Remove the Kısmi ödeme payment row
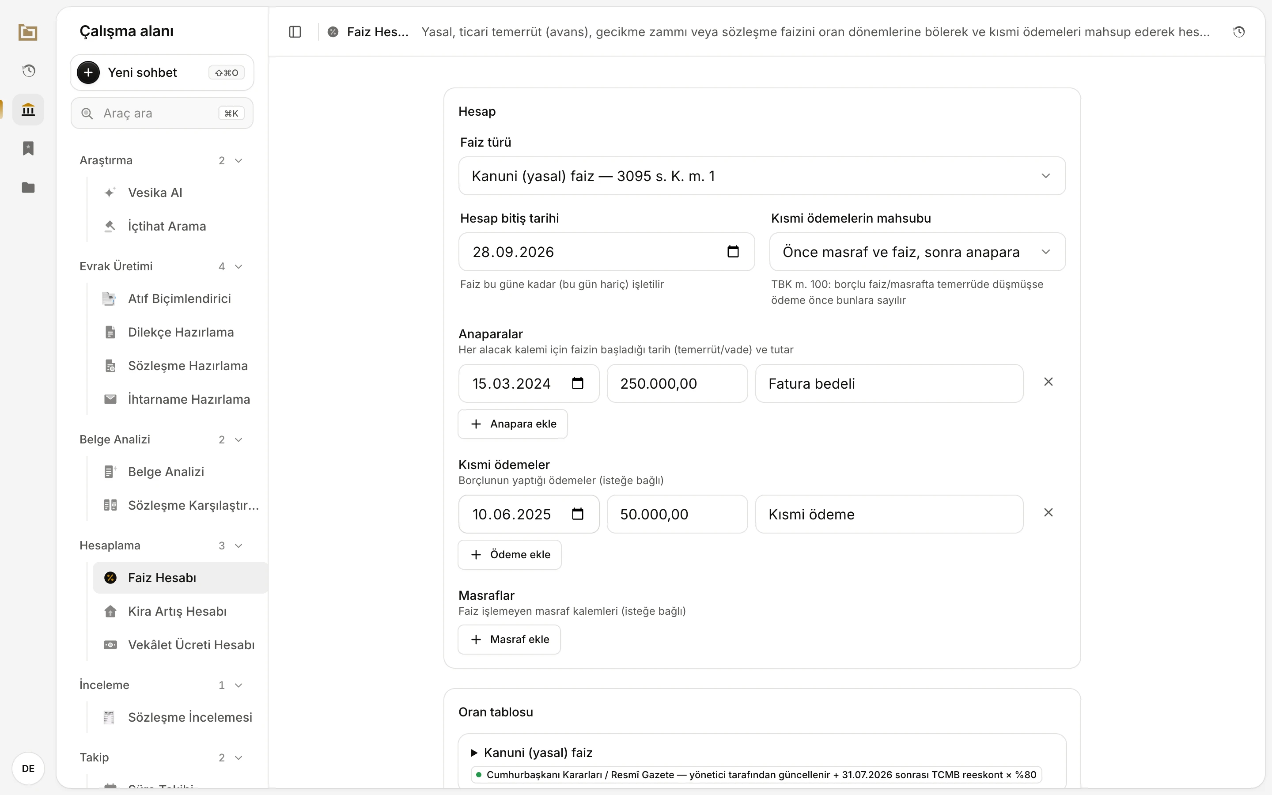 click(1048, 513)
